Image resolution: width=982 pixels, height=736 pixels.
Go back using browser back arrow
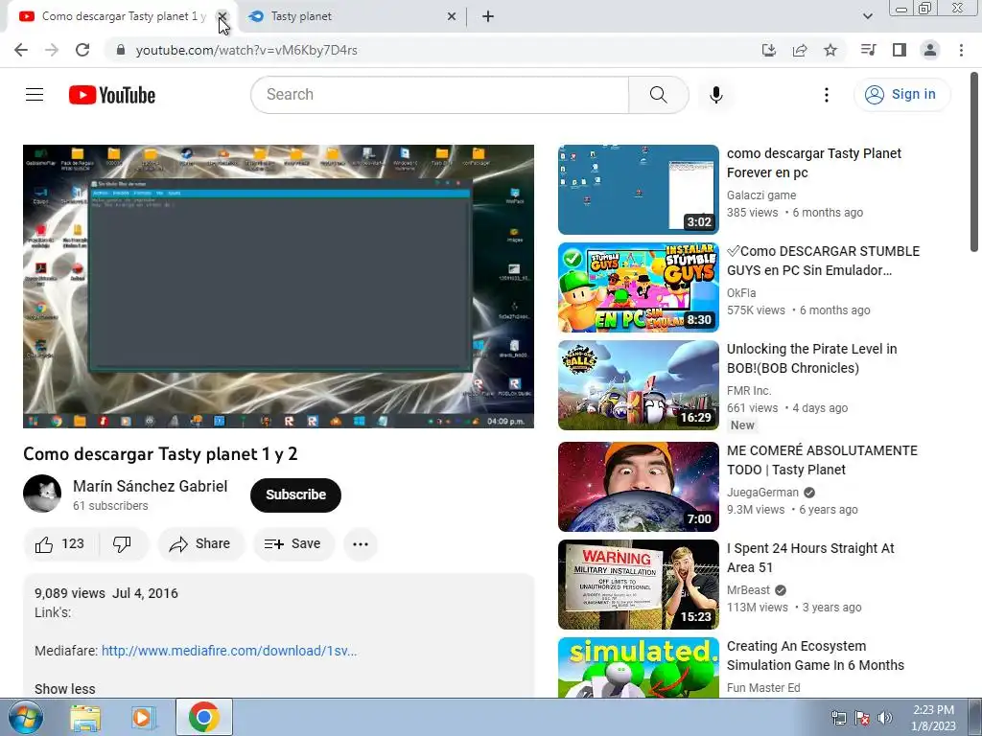click(x=21, y=50)
